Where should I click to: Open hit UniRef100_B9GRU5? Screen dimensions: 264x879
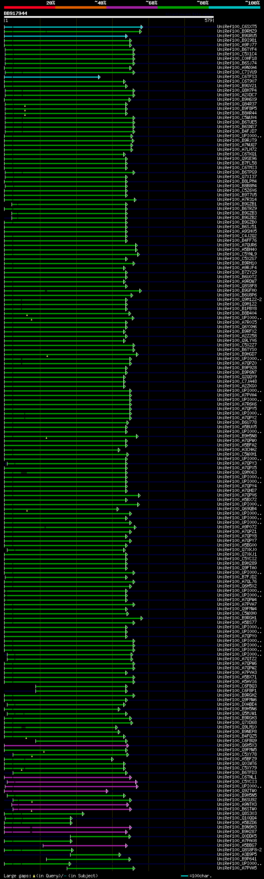click(237, 36)
